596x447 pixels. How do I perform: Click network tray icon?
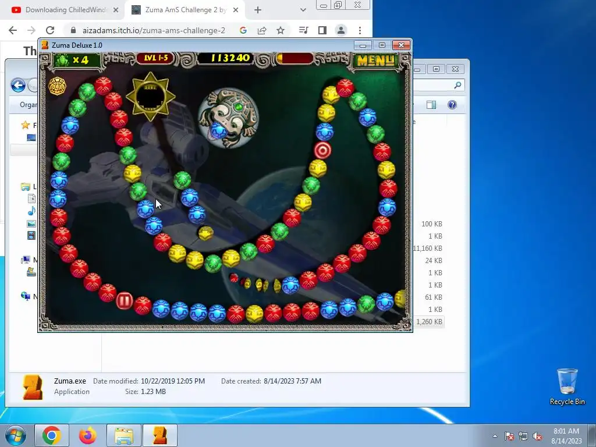523,436
